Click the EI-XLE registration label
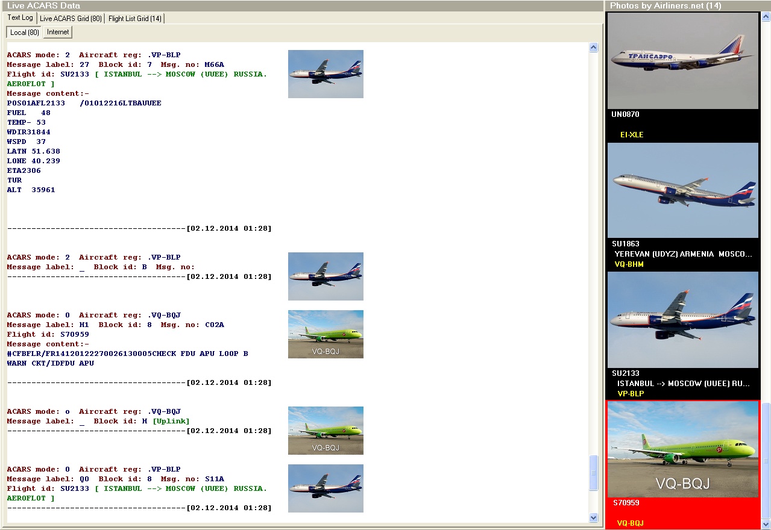The image size is (771, 530). click(x=632, y=135)
